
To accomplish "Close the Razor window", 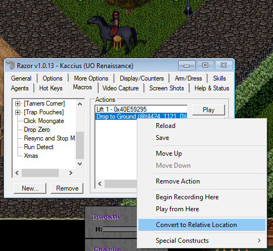I will click(223, 65).
